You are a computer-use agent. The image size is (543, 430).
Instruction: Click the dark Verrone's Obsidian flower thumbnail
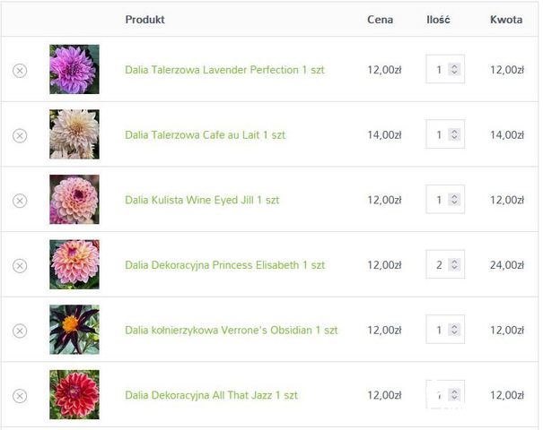(74, 330)
